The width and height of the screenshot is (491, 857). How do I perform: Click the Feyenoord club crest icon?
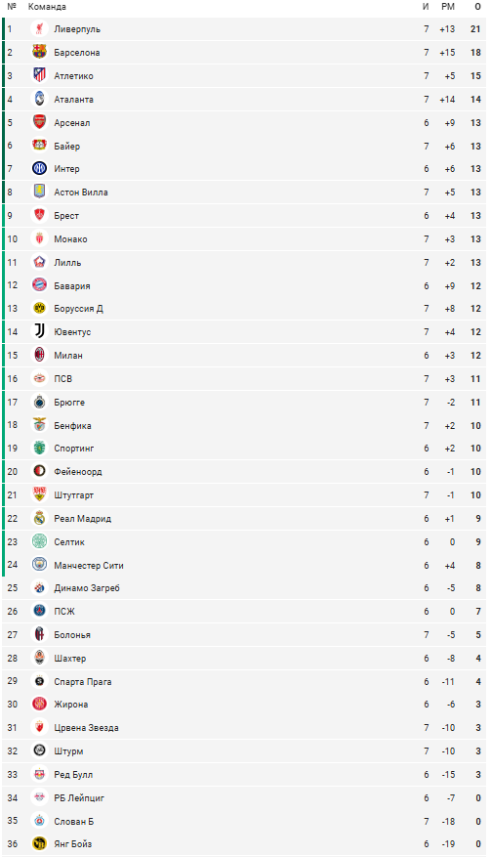39,472
